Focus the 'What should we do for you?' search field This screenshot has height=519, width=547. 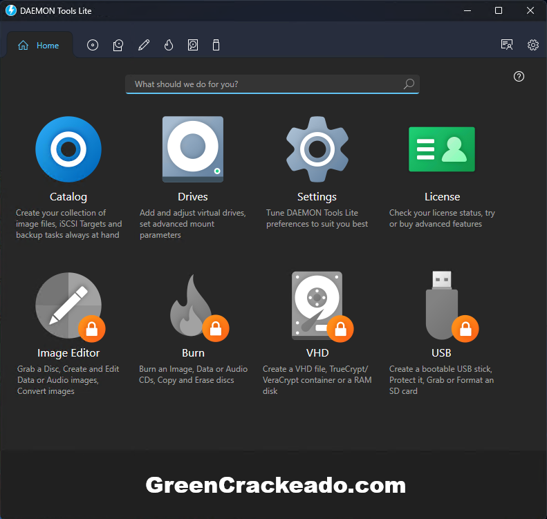[272, 84]
